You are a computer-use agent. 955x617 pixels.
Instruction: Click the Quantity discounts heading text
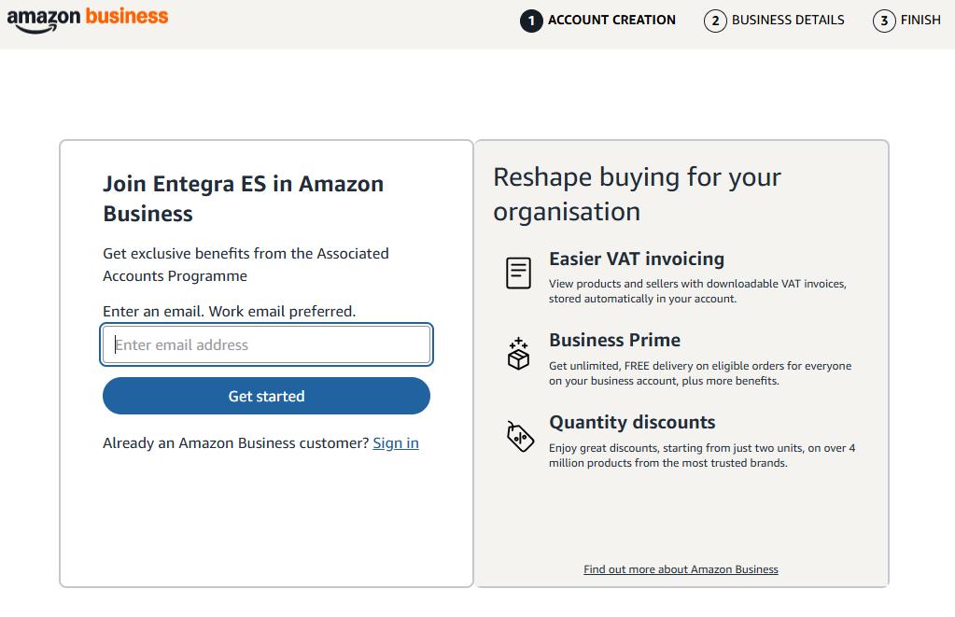pyautogui.click(x=632, y=422)
